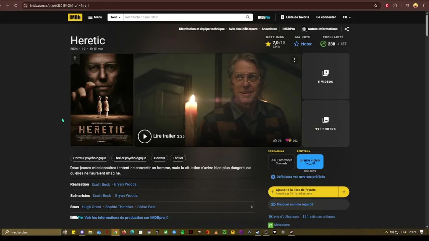Image resolution: width=429 pixels, height=241 pixels.
Task: Open writer Bryan Woods' link under Scénaristes
Action: (x=126, y=196)
